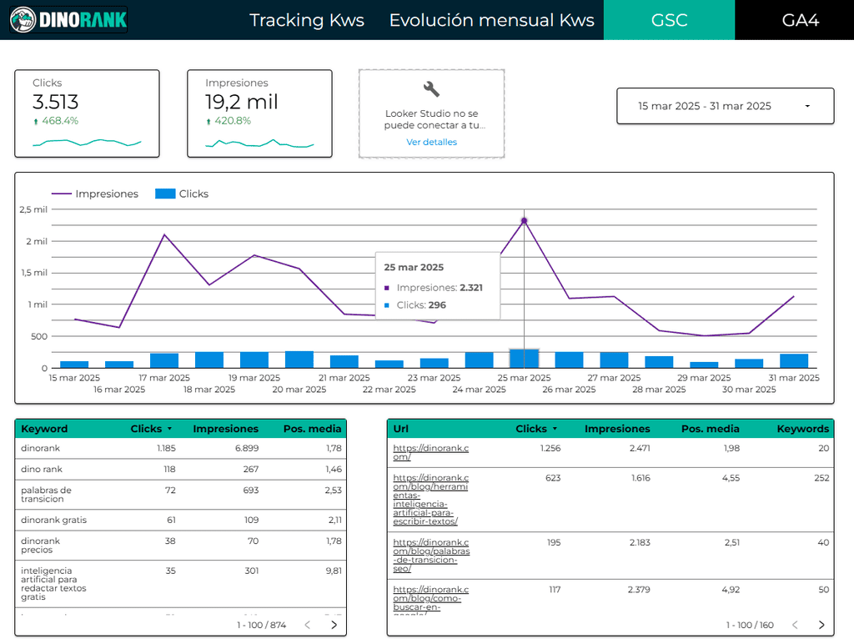Image resolution: width=854 pixels, height=639 pixels.
Task: Click the Clicks sort arrow in Keyword table
Action: (170, 429)
